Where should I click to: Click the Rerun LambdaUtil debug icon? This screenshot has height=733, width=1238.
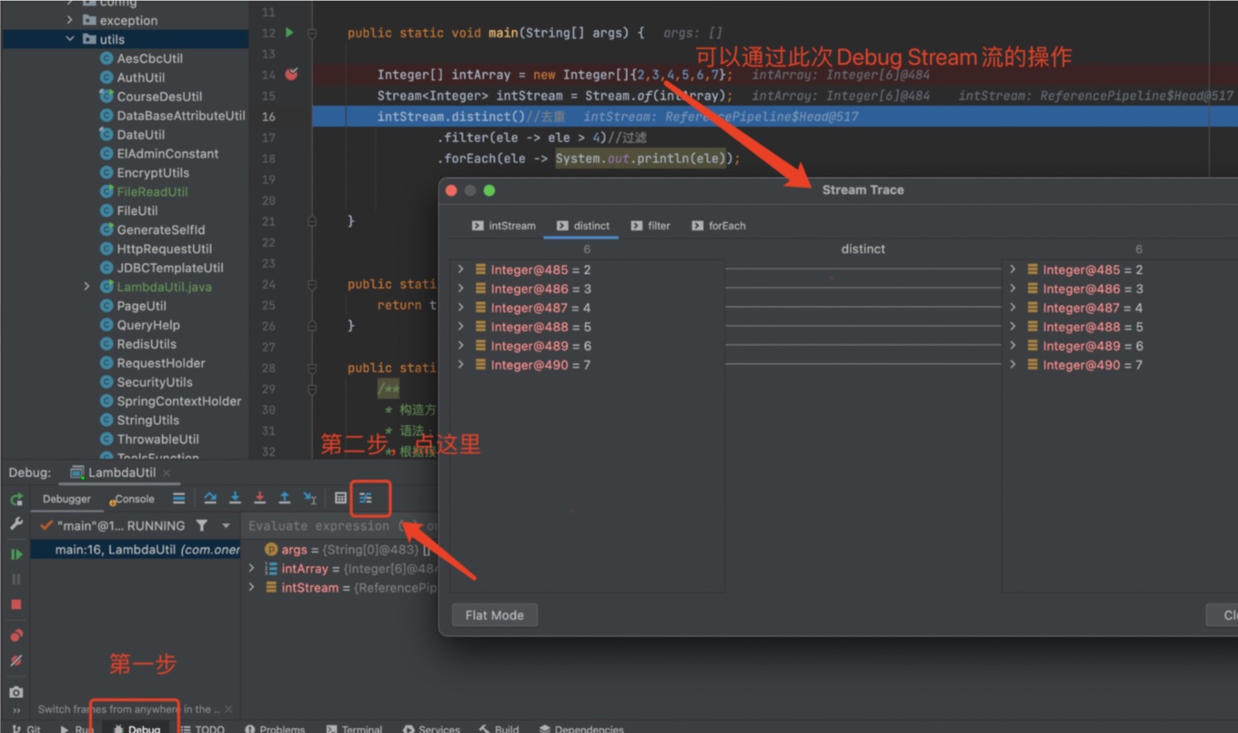(x=17, y=499)
